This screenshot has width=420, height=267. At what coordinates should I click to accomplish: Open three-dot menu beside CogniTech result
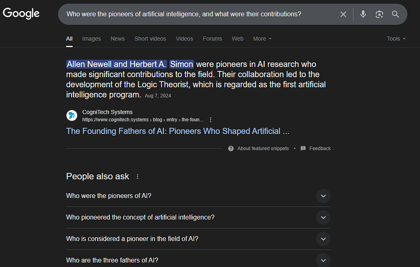[211, 120]
